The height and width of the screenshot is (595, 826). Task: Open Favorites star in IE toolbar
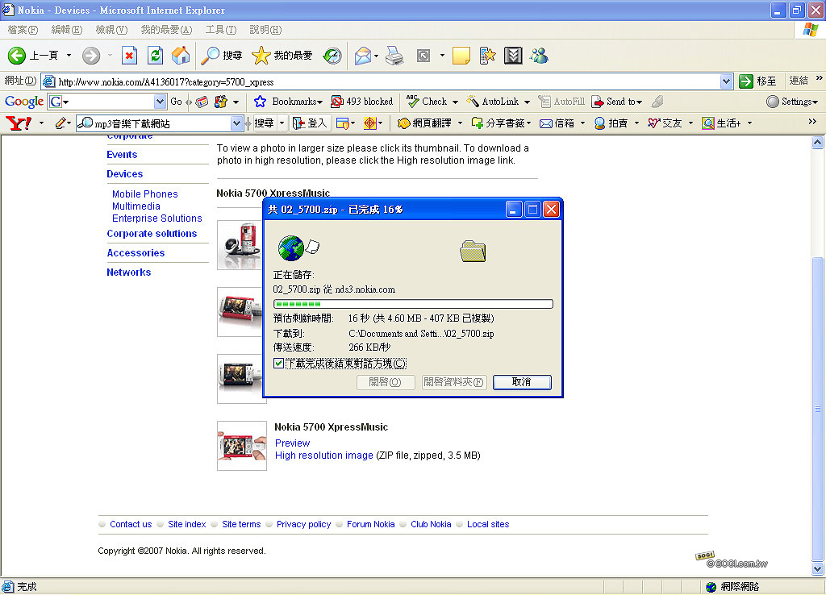(261, 56)
